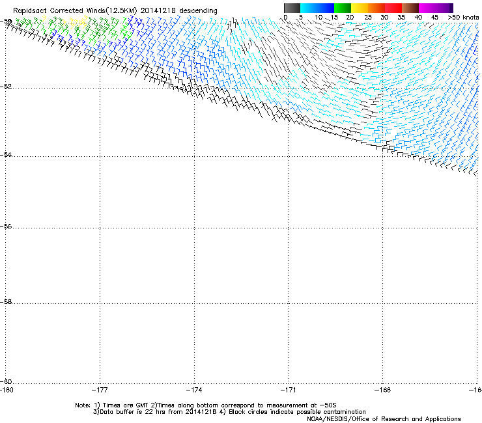Image resolution: width=482 pixels, height=423 pixels.
Task: Click the longitude label '-168'
Action: pos(383,390)
